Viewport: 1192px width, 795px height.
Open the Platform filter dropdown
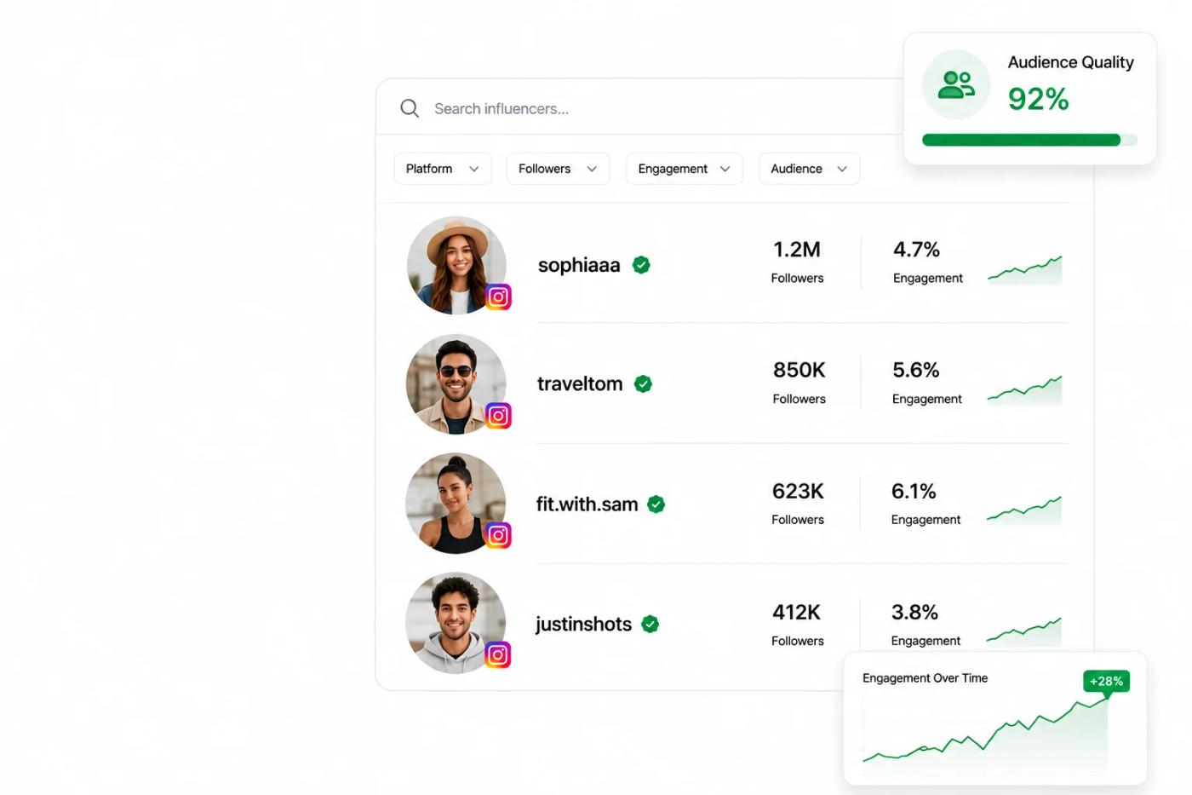443,169
